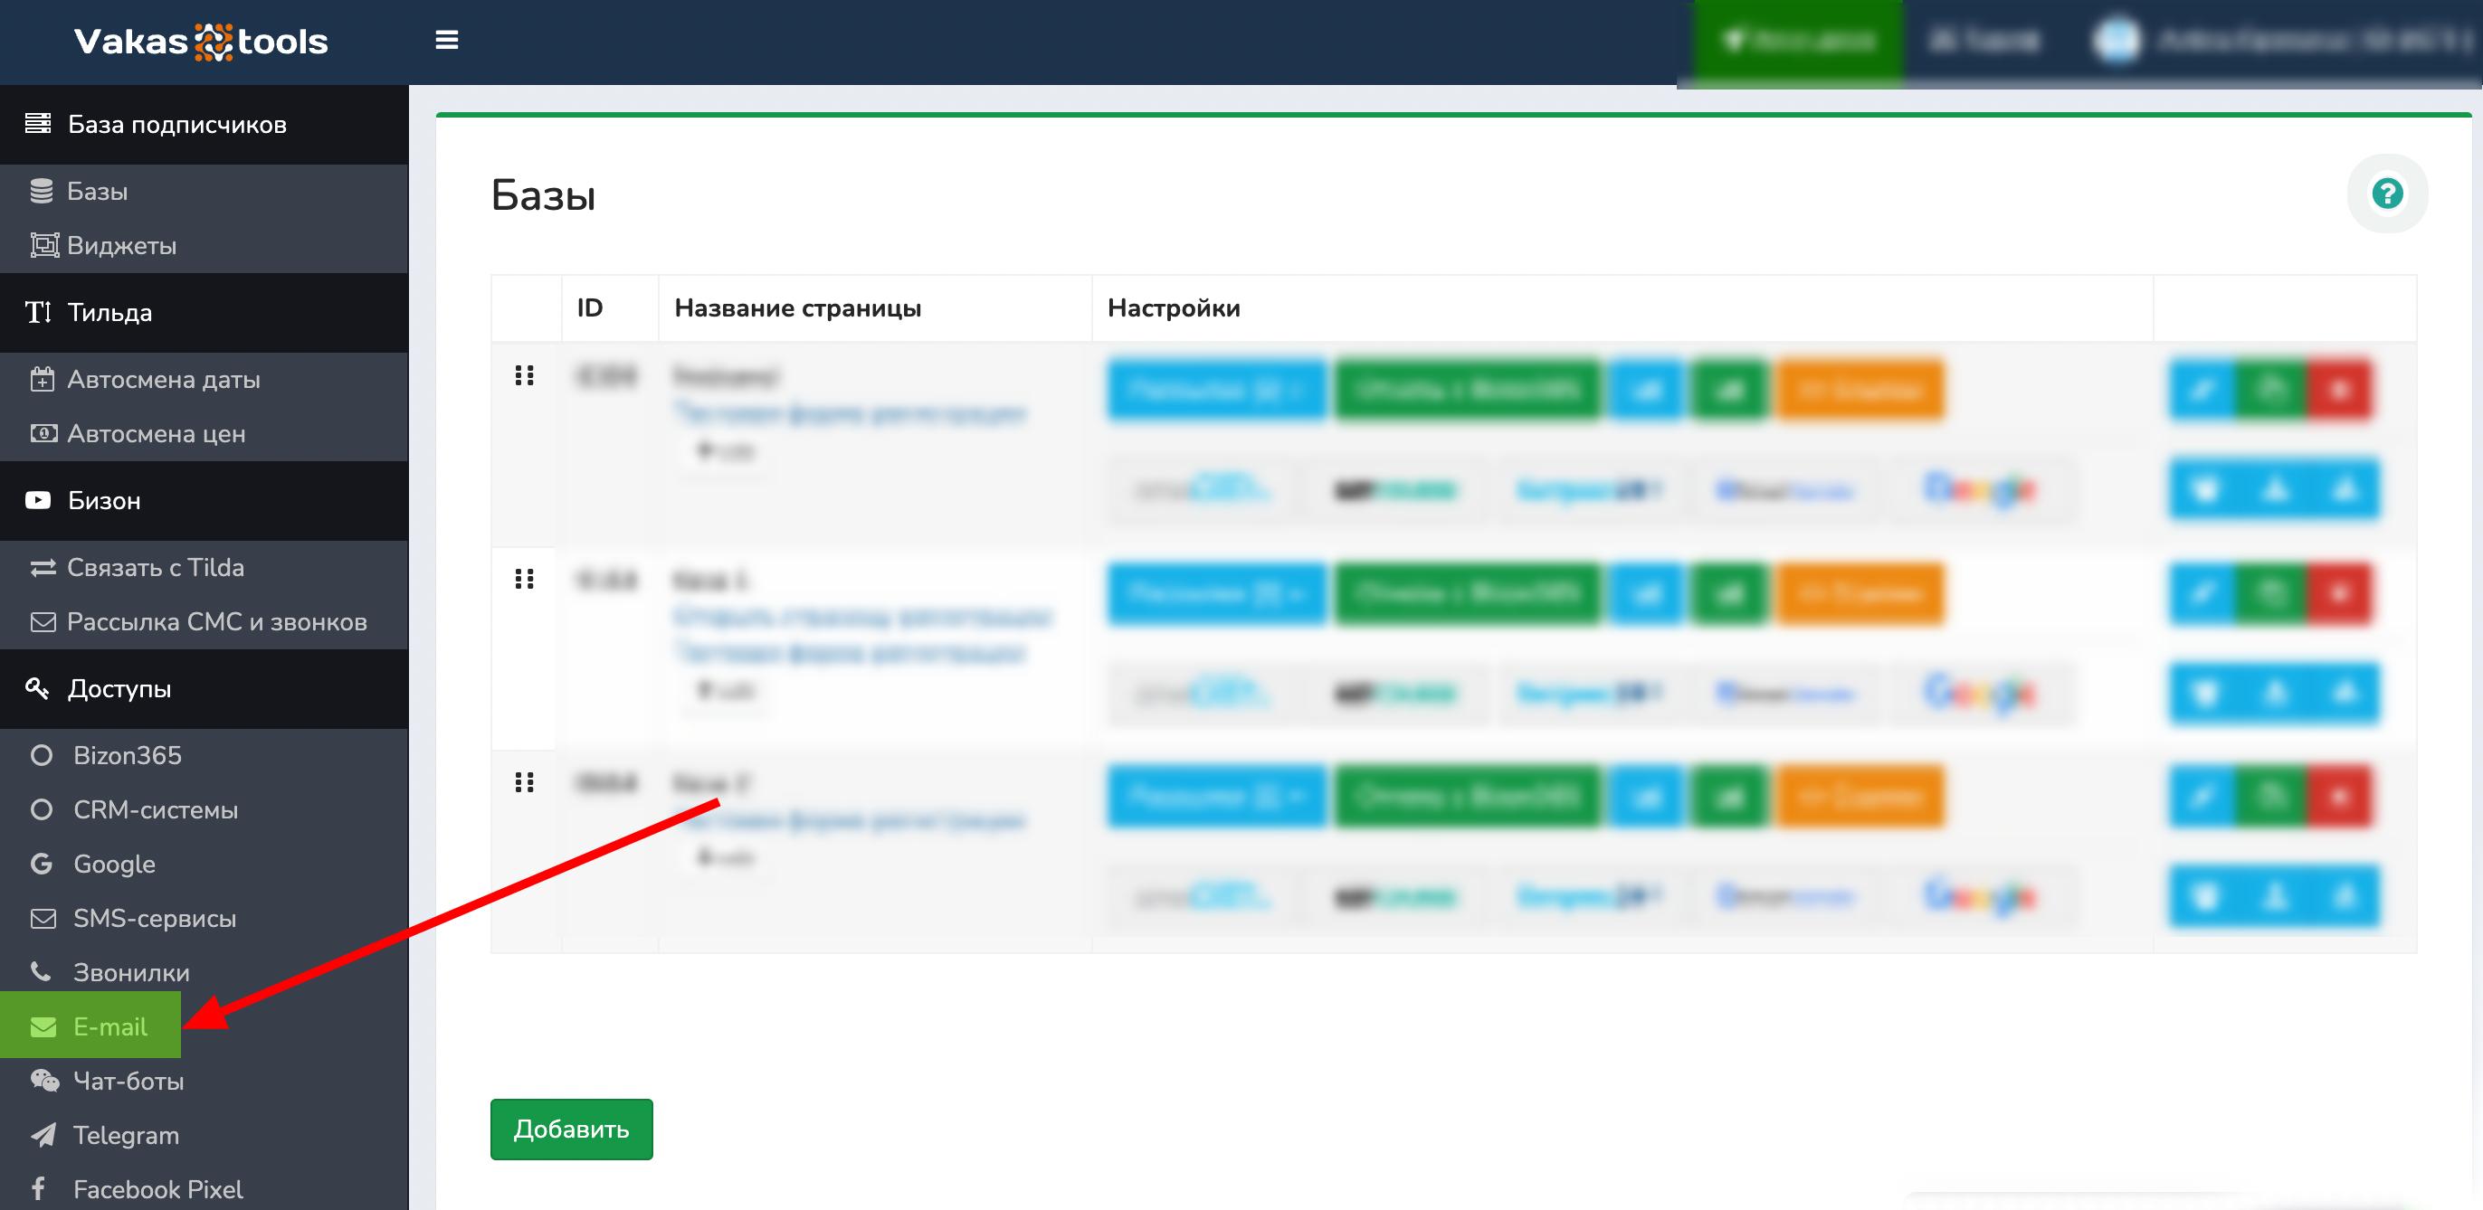Open Рассылка СМС и звонков item
This screenshot has width=2483, height=1210.
pos(216,621)
